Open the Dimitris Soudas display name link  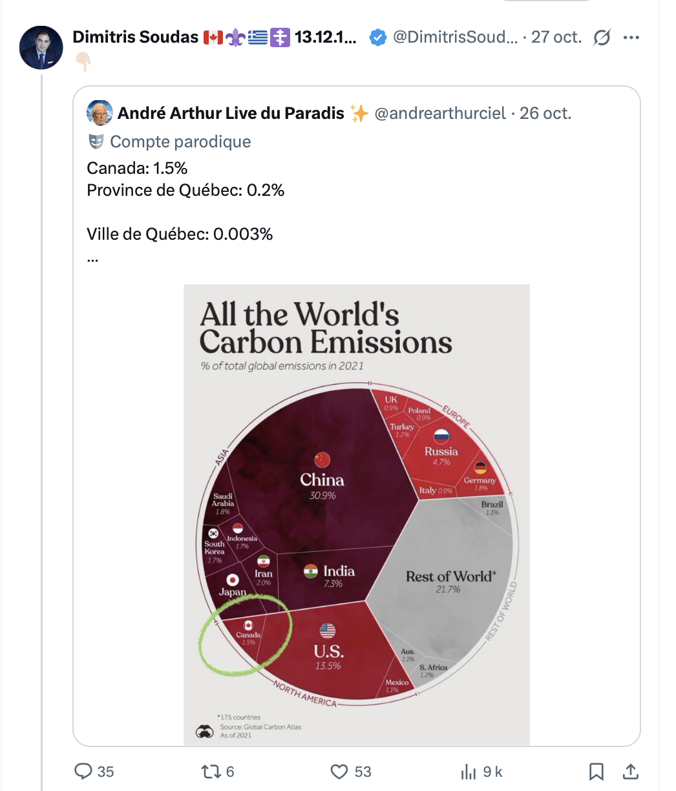click(135, 37)
